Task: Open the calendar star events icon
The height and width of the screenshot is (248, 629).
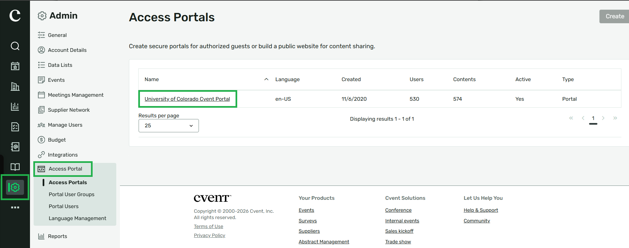Action: tap(15, 66)
